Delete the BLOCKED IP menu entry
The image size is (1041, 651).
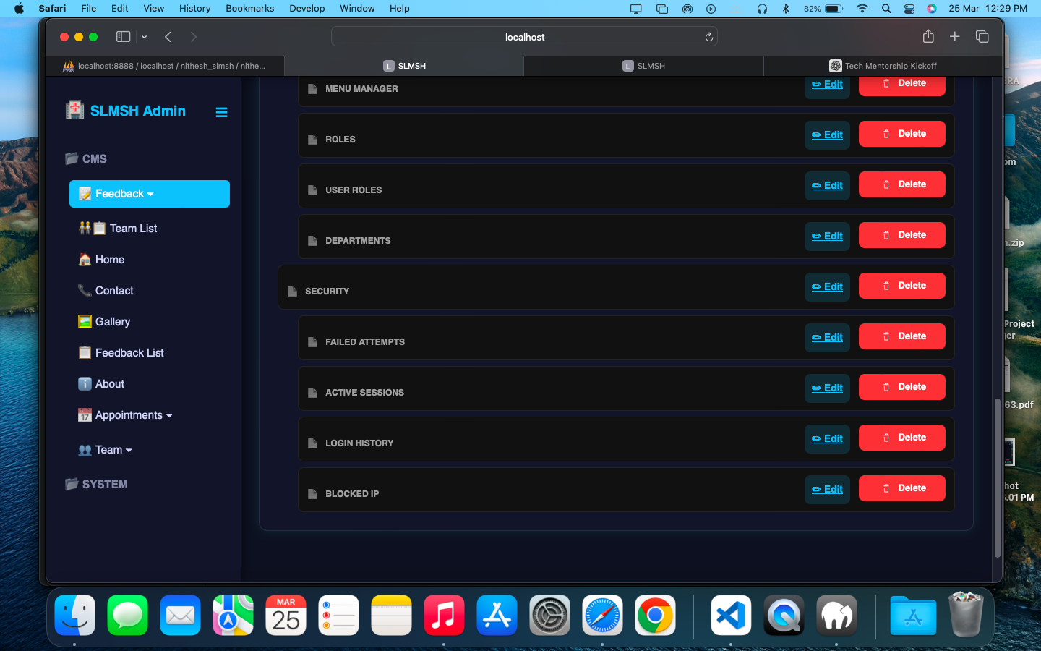pyautogui.click(x=902, y=488)
